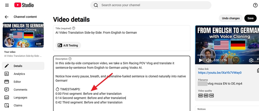Image resolution: width=259 pixels, height=111 pixels.
Task: Mute the preview video volume
Action: tap(208, 60)
